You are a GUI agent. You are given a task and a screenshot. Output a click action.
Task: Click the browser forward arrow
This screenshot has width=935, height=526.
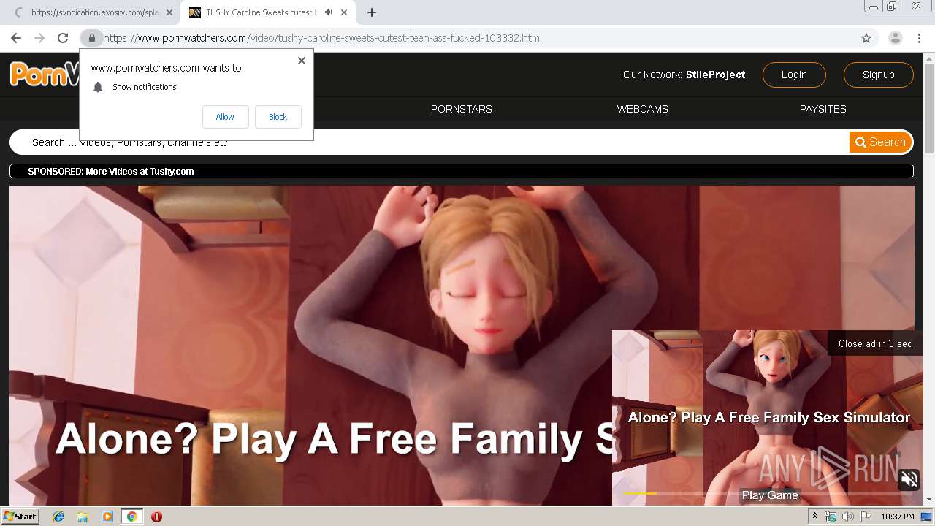[39, 38]
